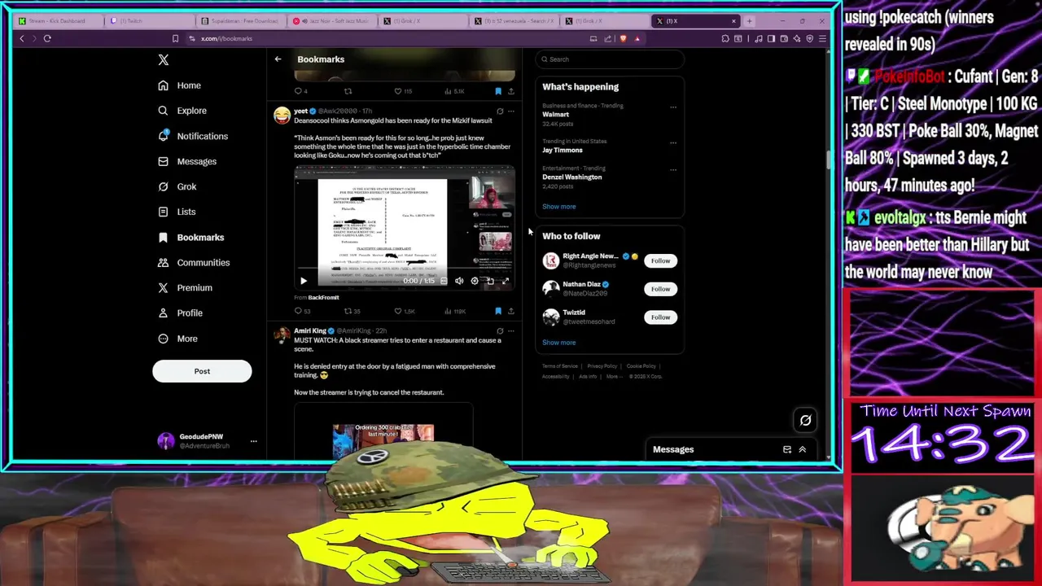Switch to Stream - Kick Dashboard tab

[57, 21]
